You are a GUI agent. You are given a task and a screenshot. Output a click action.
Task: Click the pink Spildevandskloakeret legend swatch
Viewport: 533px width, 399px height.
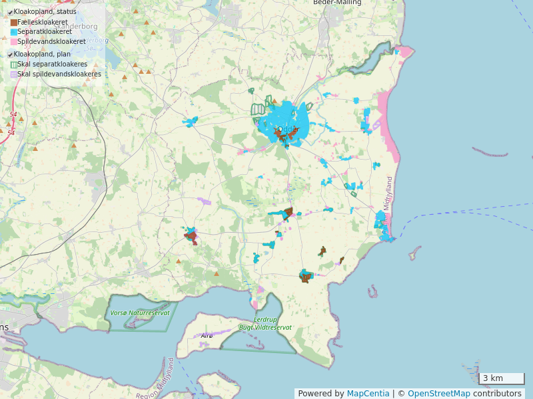14,41
